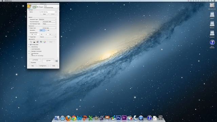Screen dimensions: 217x122
Task: Expand the Dust Removal disclosure triangle
Action: coord(29,54)
